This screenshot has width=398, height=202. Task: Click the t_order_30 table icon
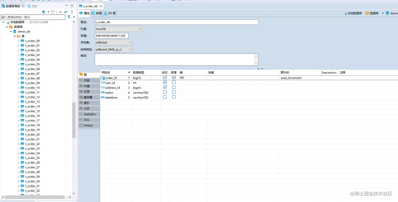coord(22,182)
